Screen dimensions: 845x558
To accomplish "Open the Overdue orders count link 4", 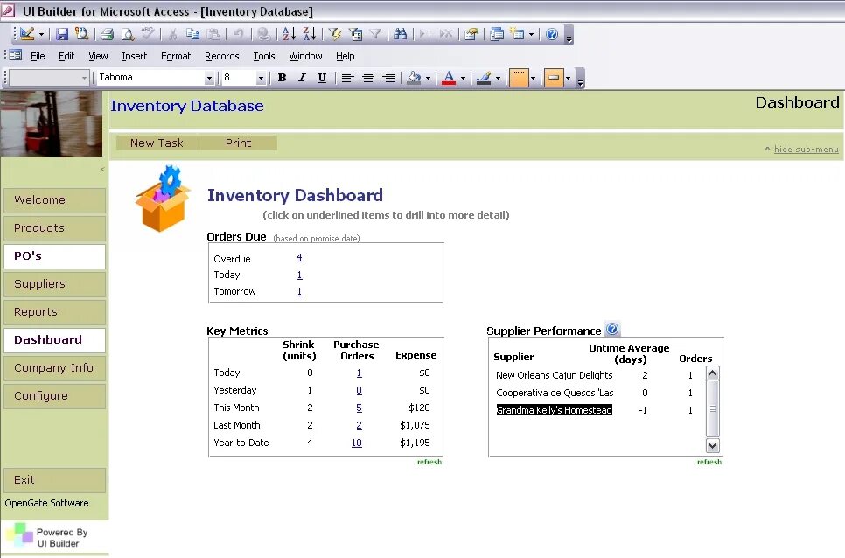I will pos(300,258).
